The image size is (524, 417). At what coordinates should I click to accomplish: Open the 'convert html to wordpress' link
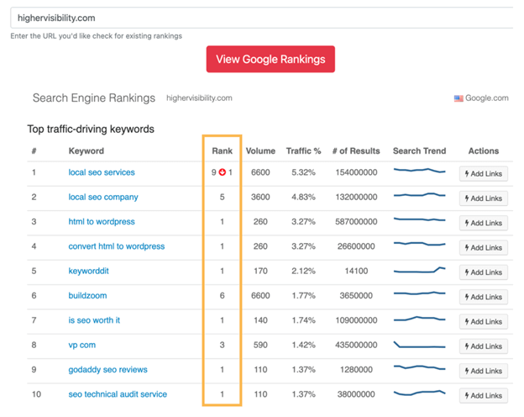click(117, 246)
